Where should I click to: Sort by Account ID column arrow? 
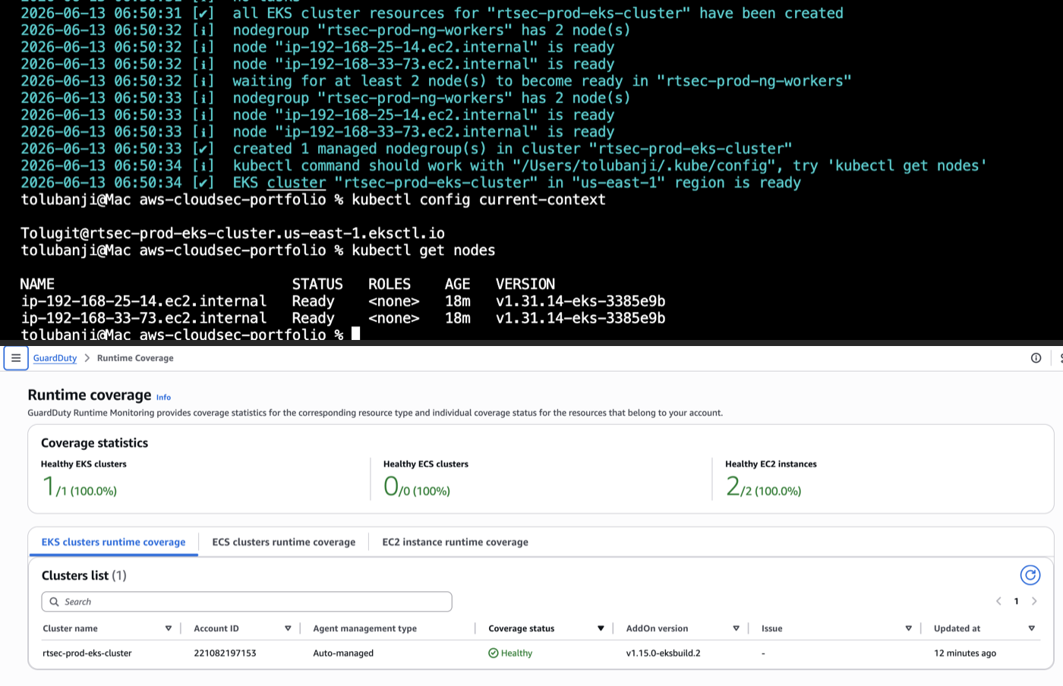click(x=288, y=628)
